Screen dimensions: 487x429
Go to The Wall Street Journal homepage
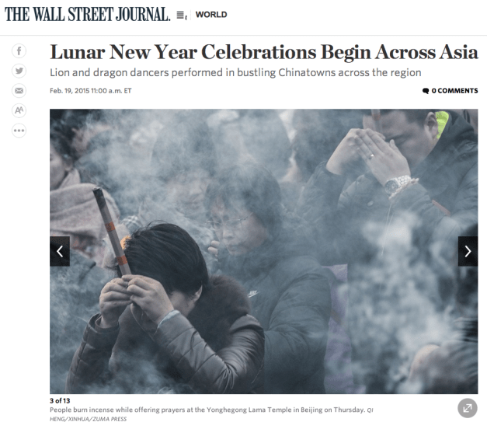pos(88,14)
